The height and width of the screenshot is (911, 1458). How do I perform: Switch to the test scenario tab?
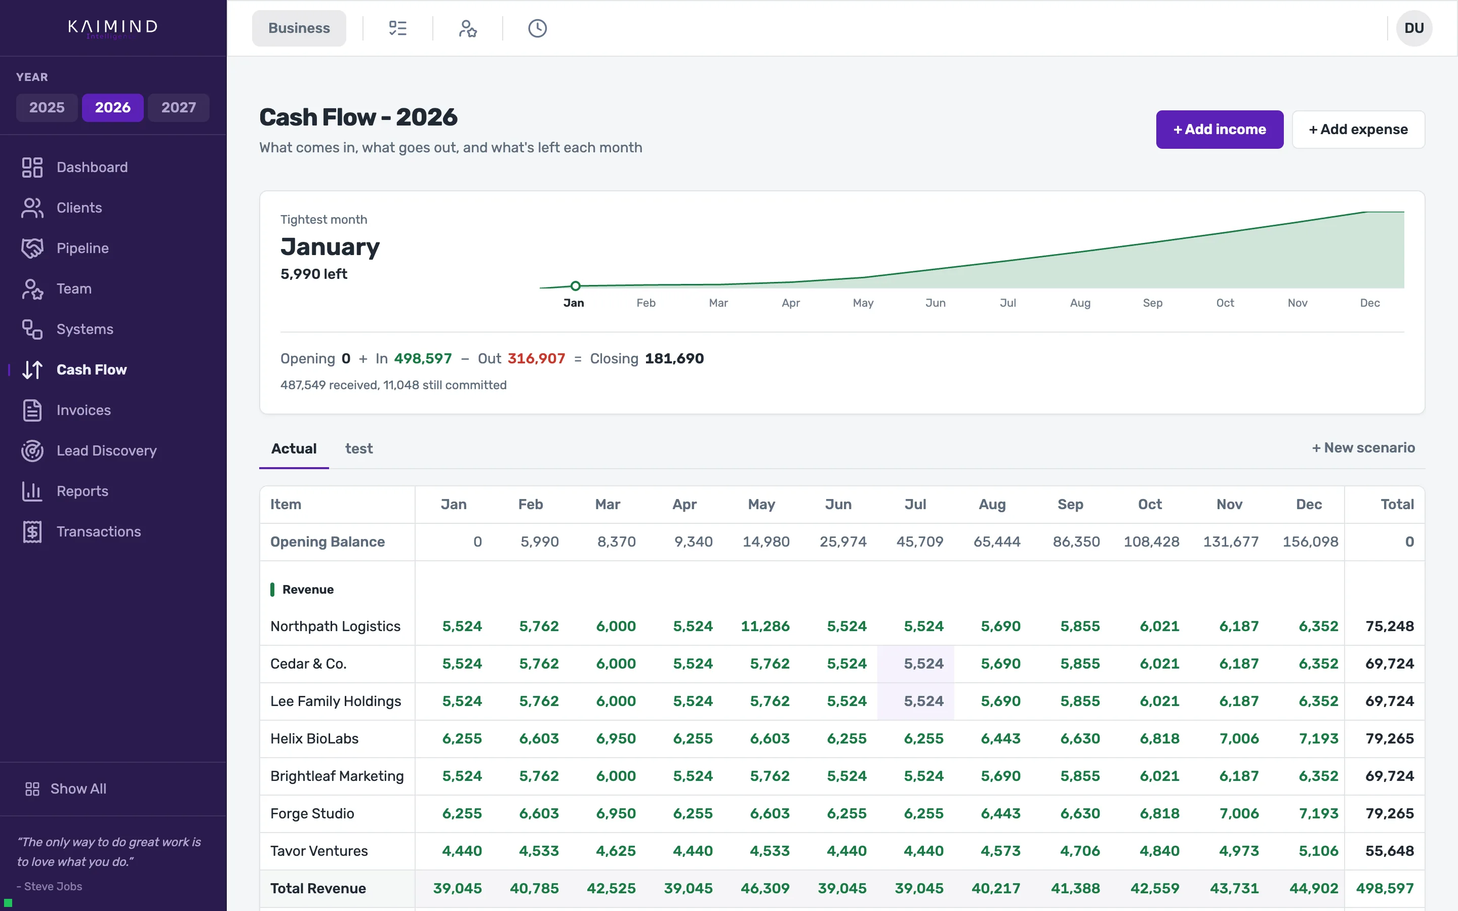pos(359,449)
